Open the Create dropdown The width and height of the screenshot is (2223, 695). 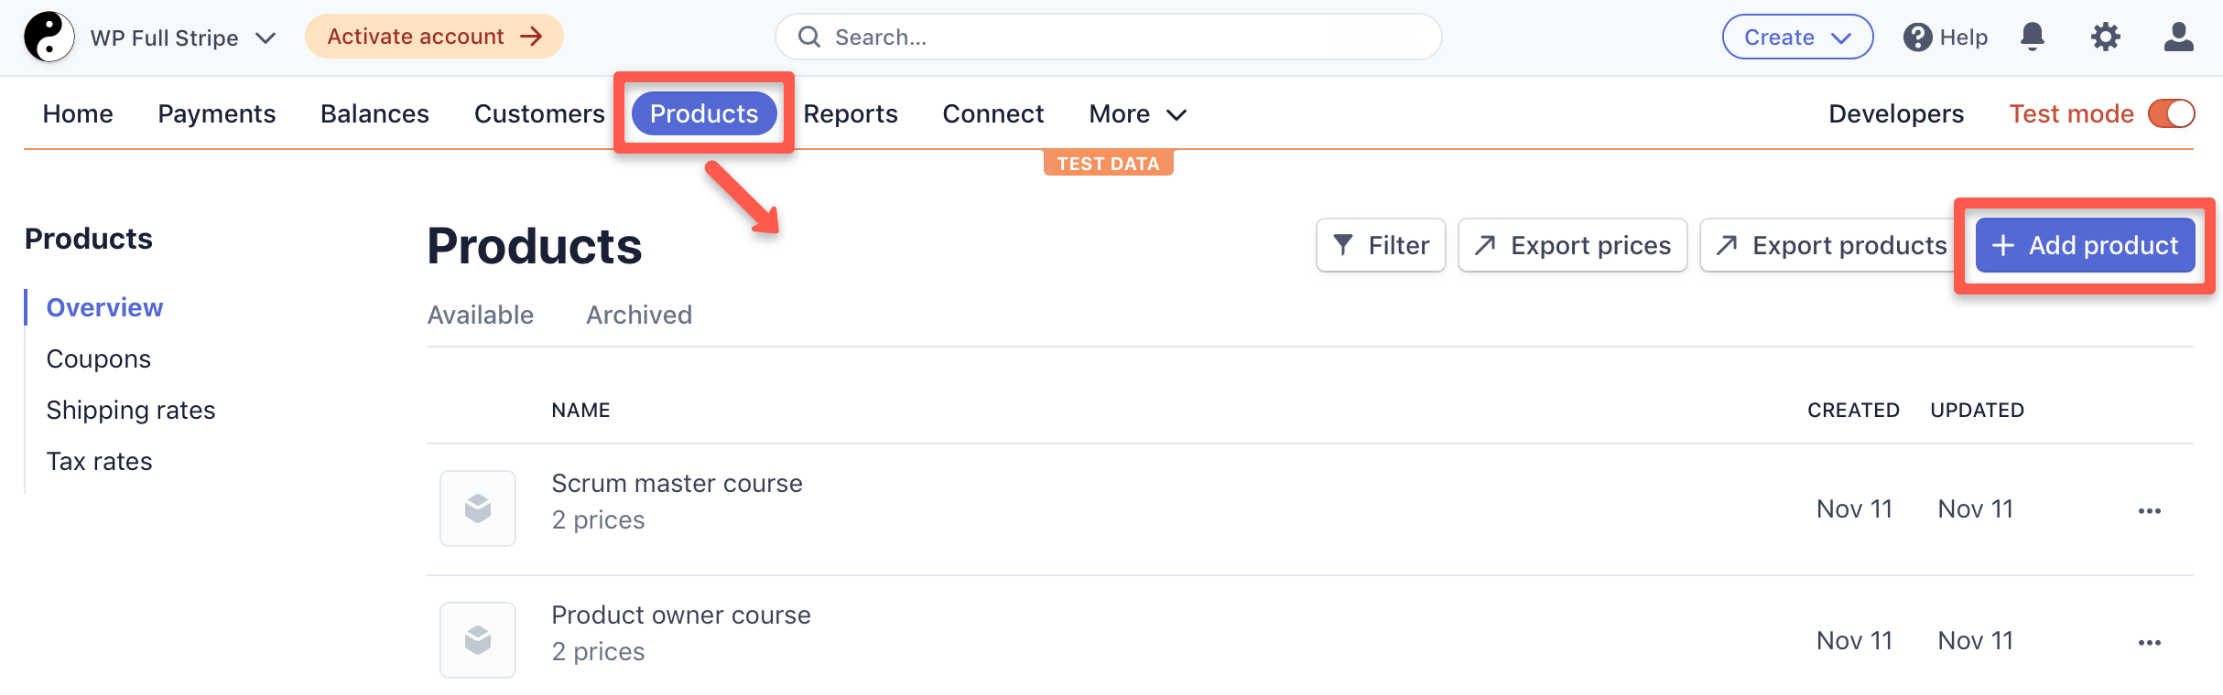click(x=1796, y=37)
